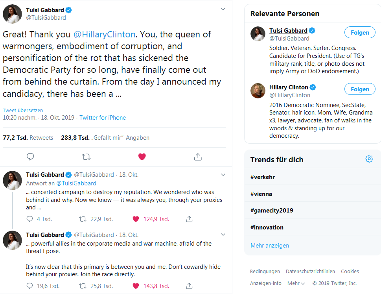Open the trends settings gear icon

(369, 159)
